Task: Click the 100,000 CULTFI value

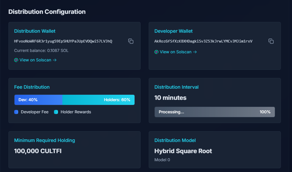Action: [38, 151]
